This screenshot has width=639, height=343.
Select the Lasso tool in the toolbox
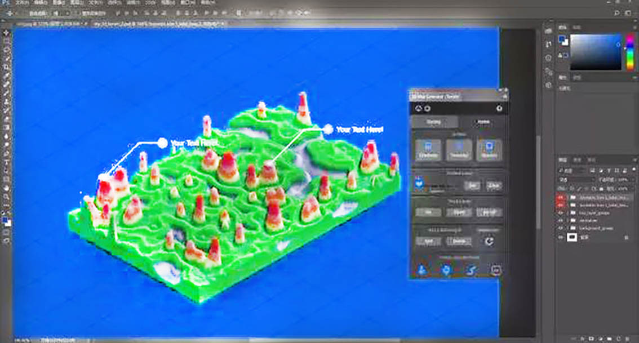point(6,50)
